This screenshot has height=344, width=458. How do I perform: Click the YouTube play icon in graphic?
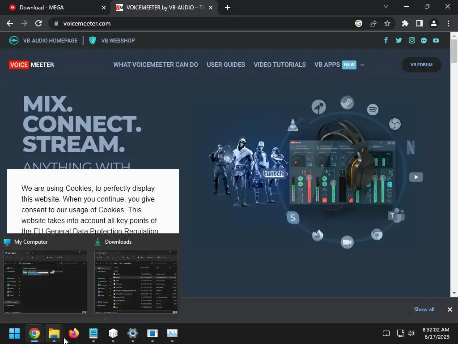pos(416,177)
